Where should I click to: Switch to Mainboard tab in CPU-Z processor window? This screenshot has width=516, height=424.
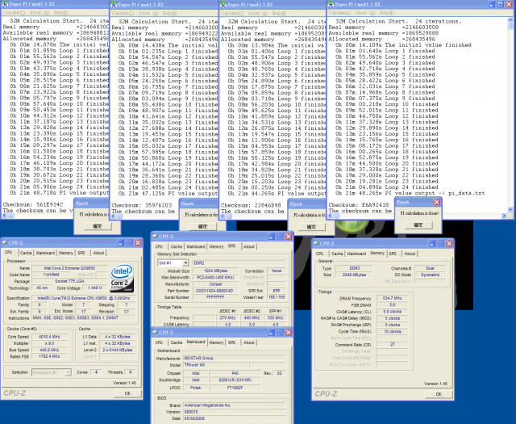click(x=45, y=253)
